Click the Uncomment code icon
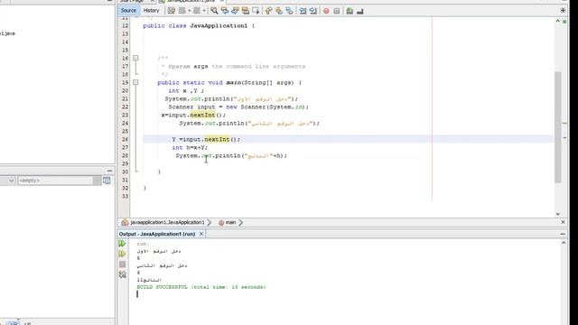 [x=360, y=11]
